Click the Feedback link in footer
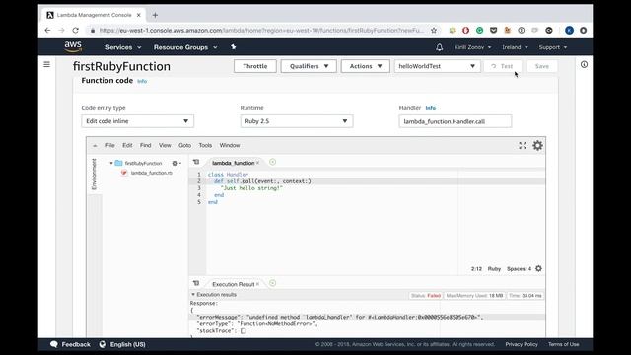631x355 pixels. coord(76,344)
